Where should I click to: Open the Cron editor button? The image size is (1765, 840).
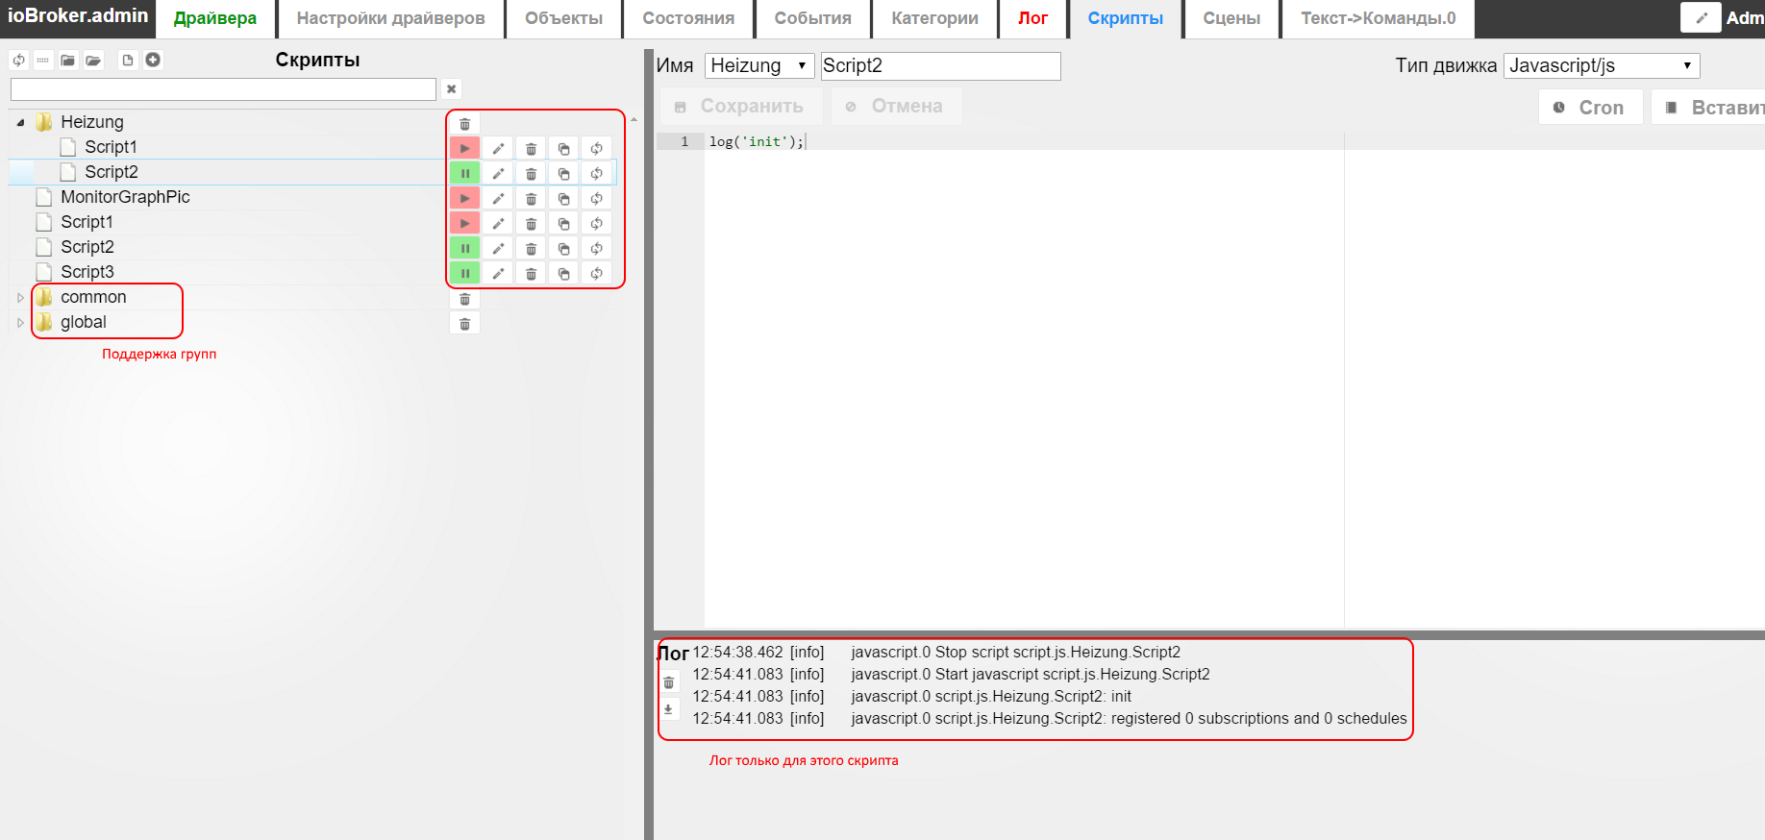tap(1590, 108)
